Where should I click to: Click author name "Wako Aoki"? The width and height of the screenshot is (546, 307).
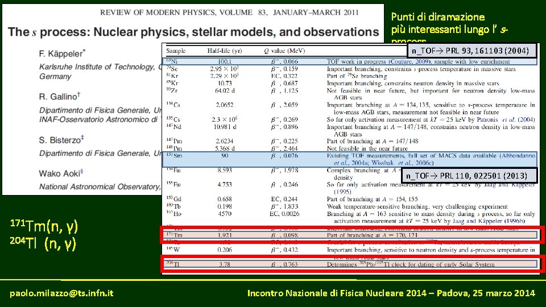point(61,173)
